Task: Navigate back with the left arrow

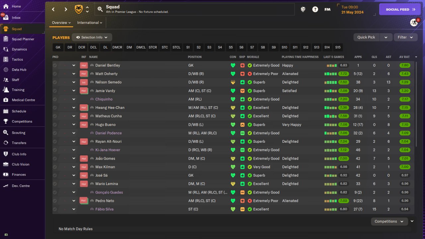Action: (x=53, y=9)
